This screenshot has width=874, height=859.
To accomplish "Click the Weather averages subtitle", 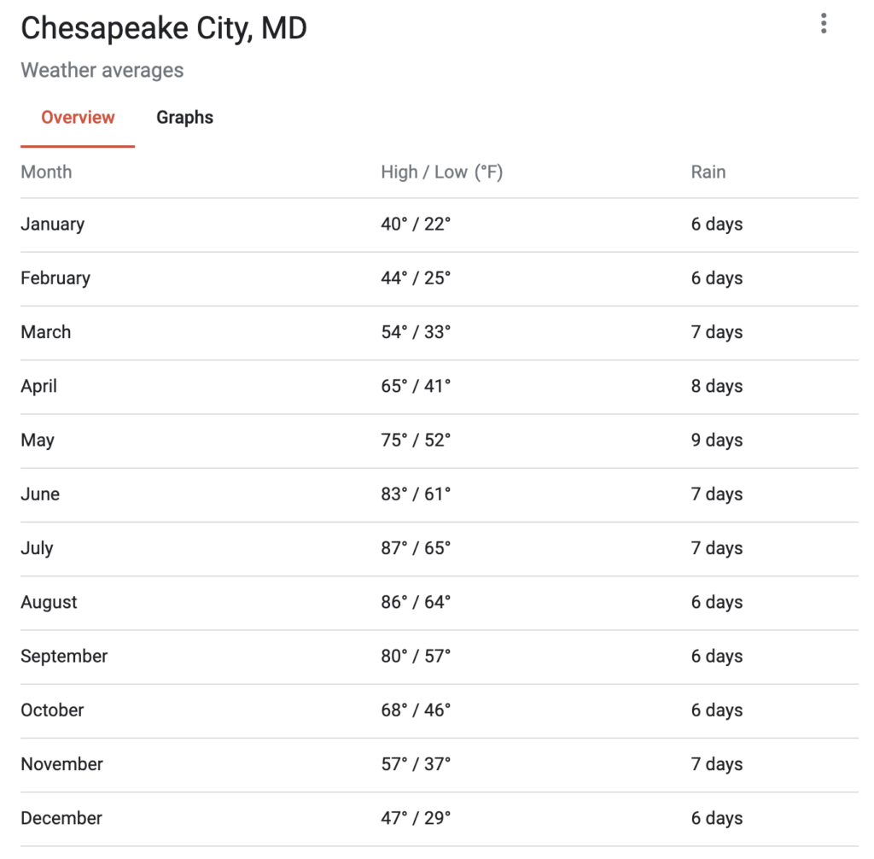I will pos(102,70).
